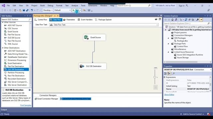Pick Excel Source from SSIS Toolbox

[x=13, y=32]
